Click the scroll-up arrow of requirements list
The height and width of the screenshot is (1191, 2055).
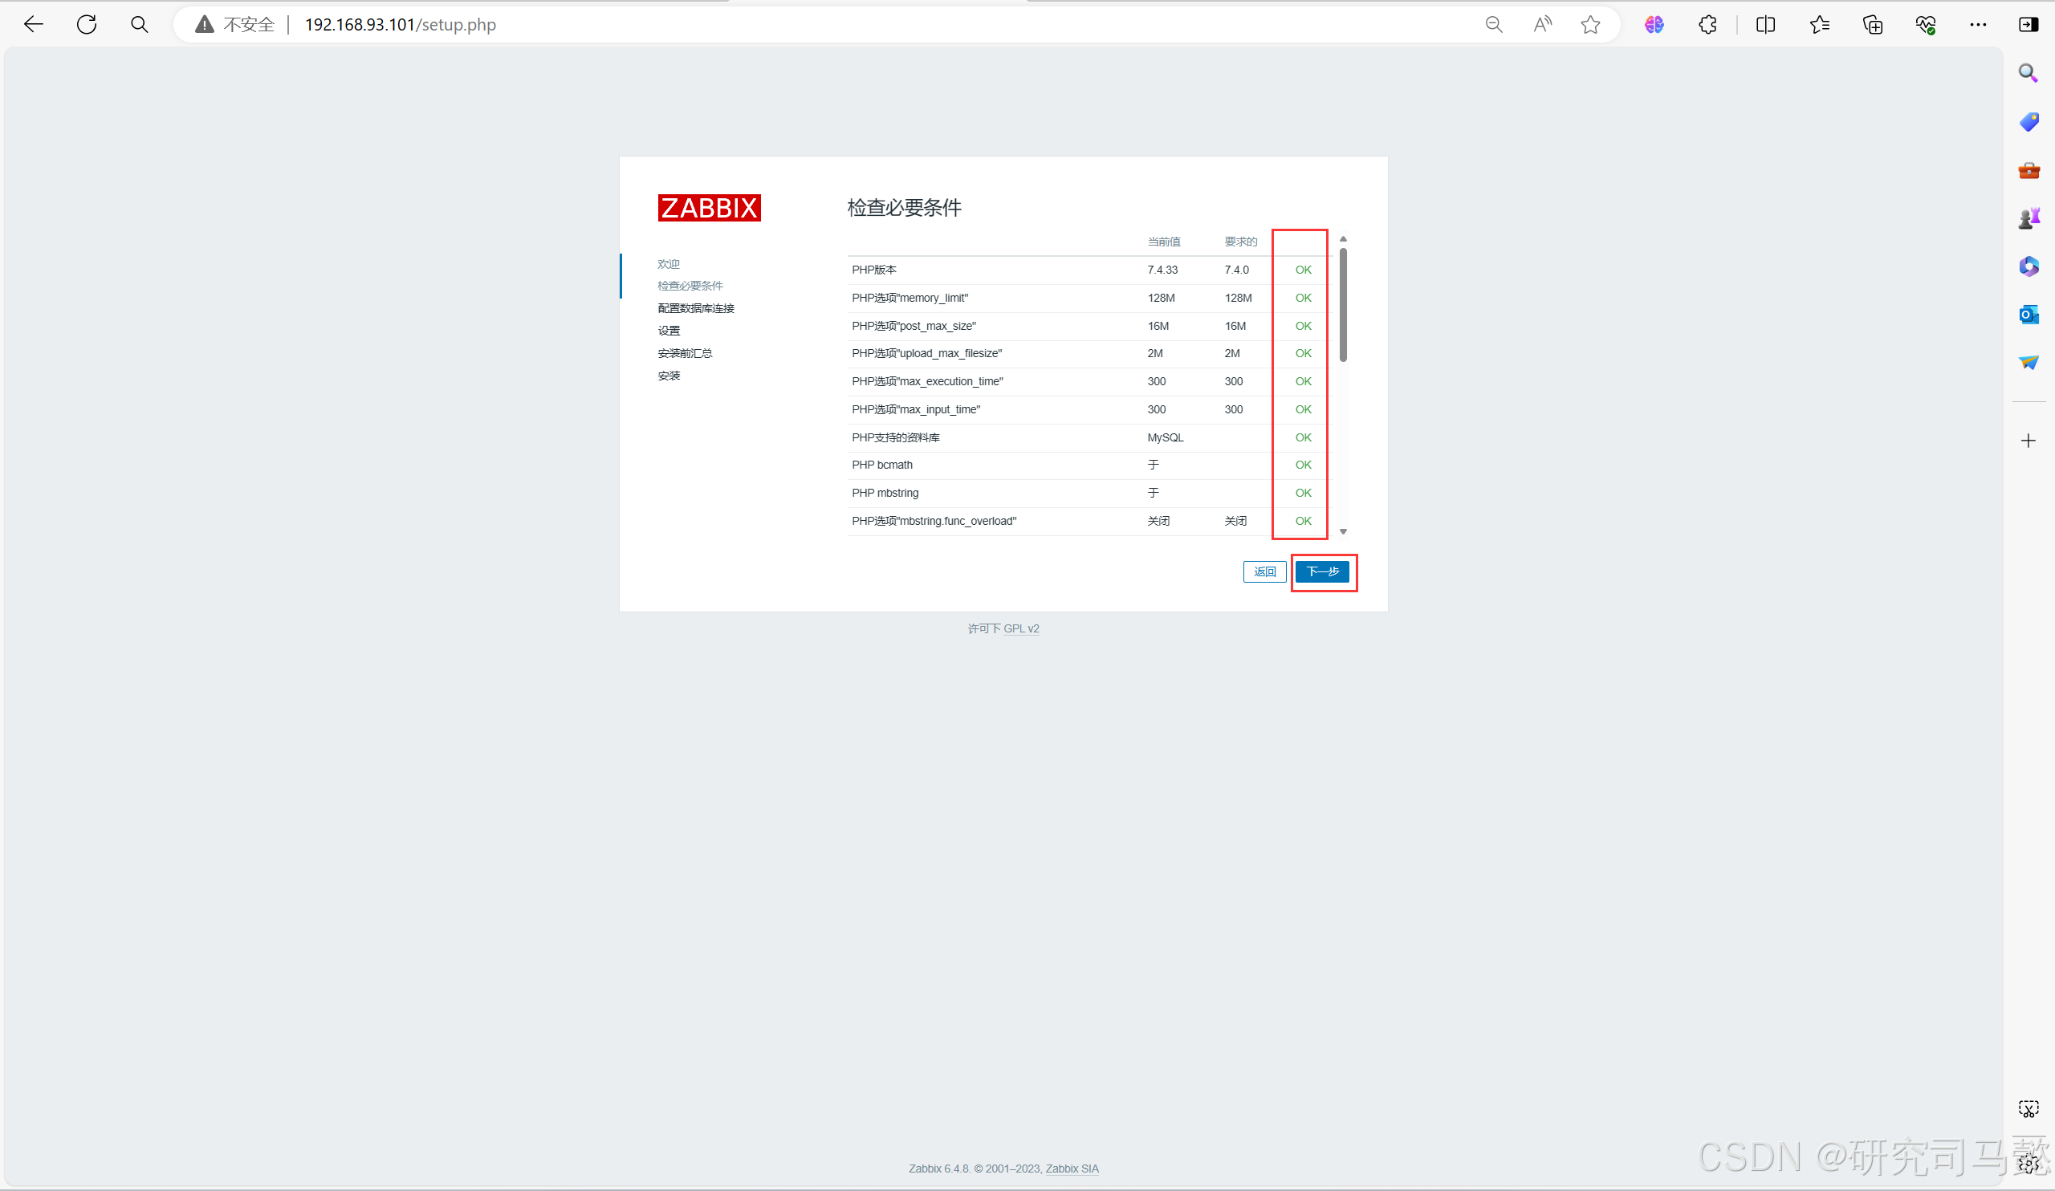1343,239
